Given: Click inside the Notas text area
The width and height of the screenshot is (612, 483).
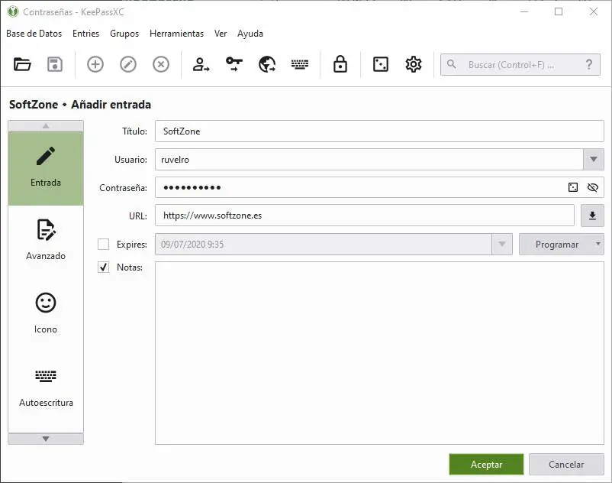Looking at the screenshot, I should 379,353.
